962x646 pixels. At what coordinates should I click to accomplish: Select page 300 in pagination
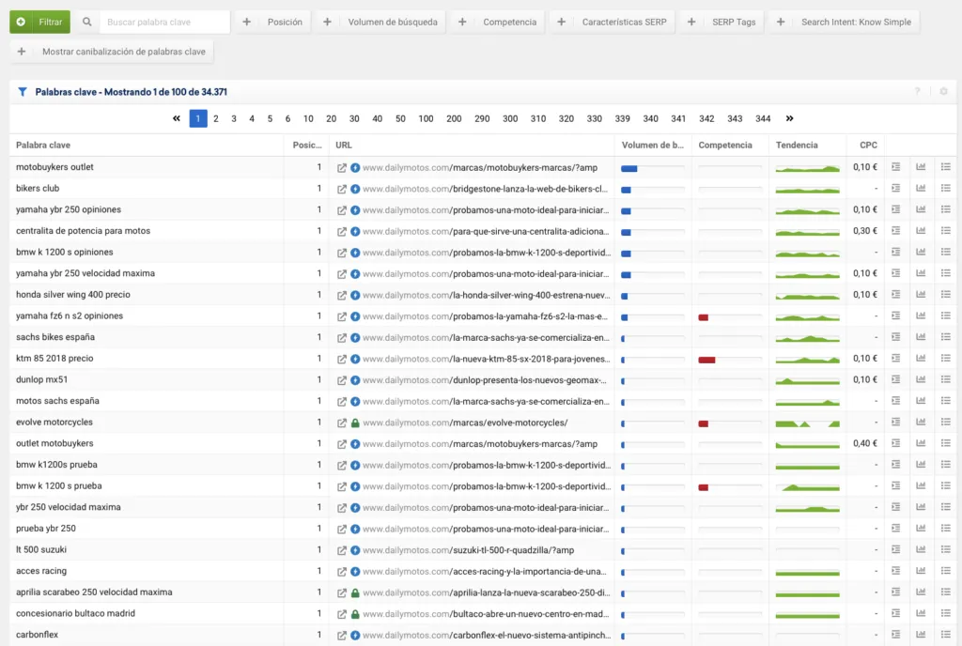point(510,119)
